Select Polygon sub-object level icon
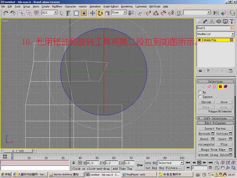This screenshot has width=237, height=178. point(220,86)
